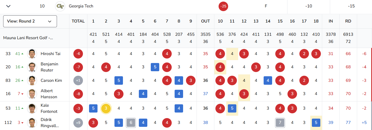
Task: Click the Mauna Lani Resort Golf course name
Action: 28,38
